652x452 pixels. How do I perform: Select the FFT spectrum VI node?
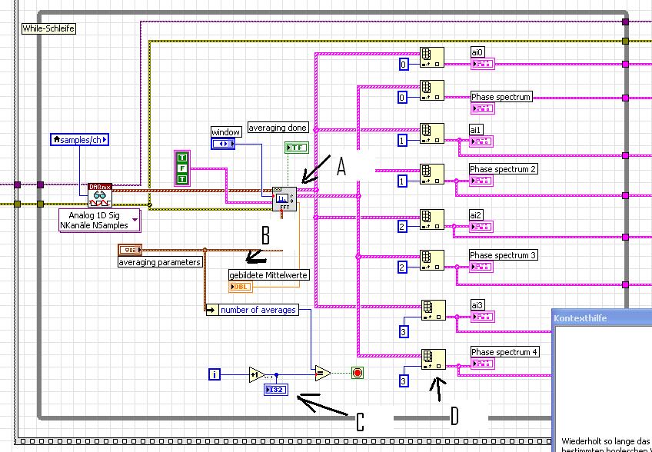coord(284,199)
